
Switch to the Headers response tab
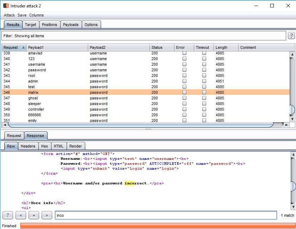[x=28, y=146]
